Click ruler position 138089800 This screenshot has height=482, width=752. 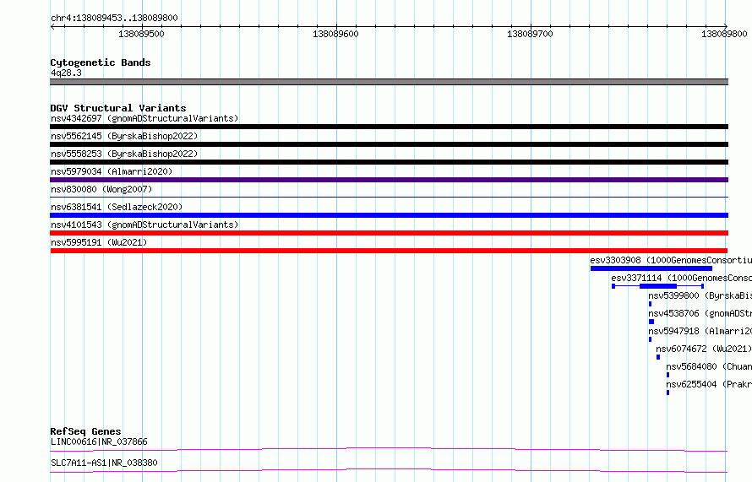tap(724, 34)
